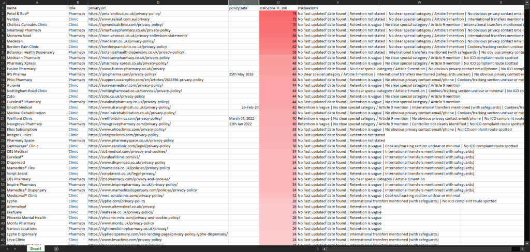
Task: Select column I header
Action: pyautogui.click(x=244, y=2)
